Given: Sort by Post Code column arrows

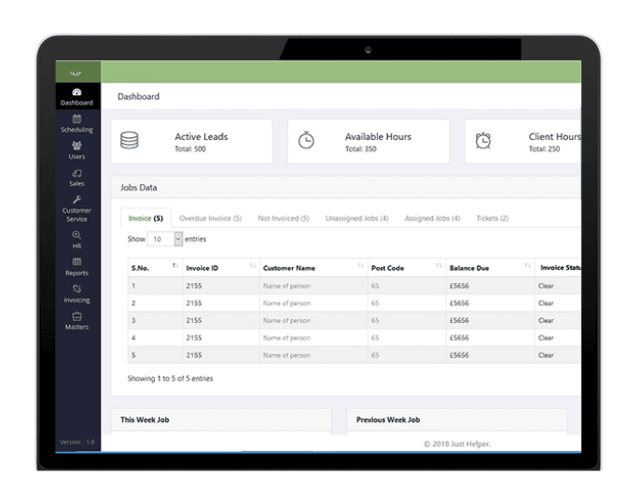Looking at the screenshot, I should 439,265.
